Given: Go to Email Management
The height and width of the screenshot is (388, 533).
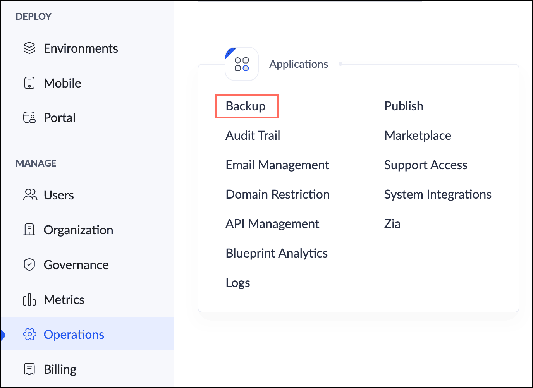Looking at the screenshot, I should (x=277, y=165).
